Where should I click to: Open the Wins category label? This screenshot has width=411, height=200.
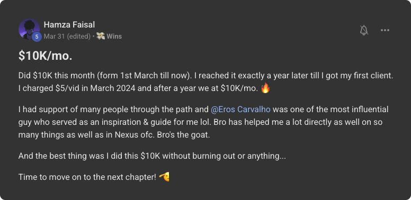click(114, 37)
